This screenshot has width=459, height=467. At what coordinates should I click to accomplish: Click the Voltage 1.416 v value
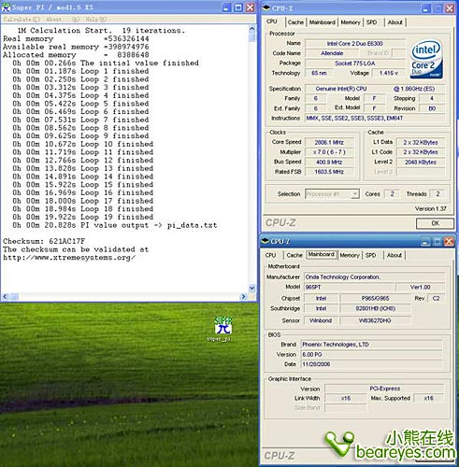pyautogui.click(x=388, y=73)
